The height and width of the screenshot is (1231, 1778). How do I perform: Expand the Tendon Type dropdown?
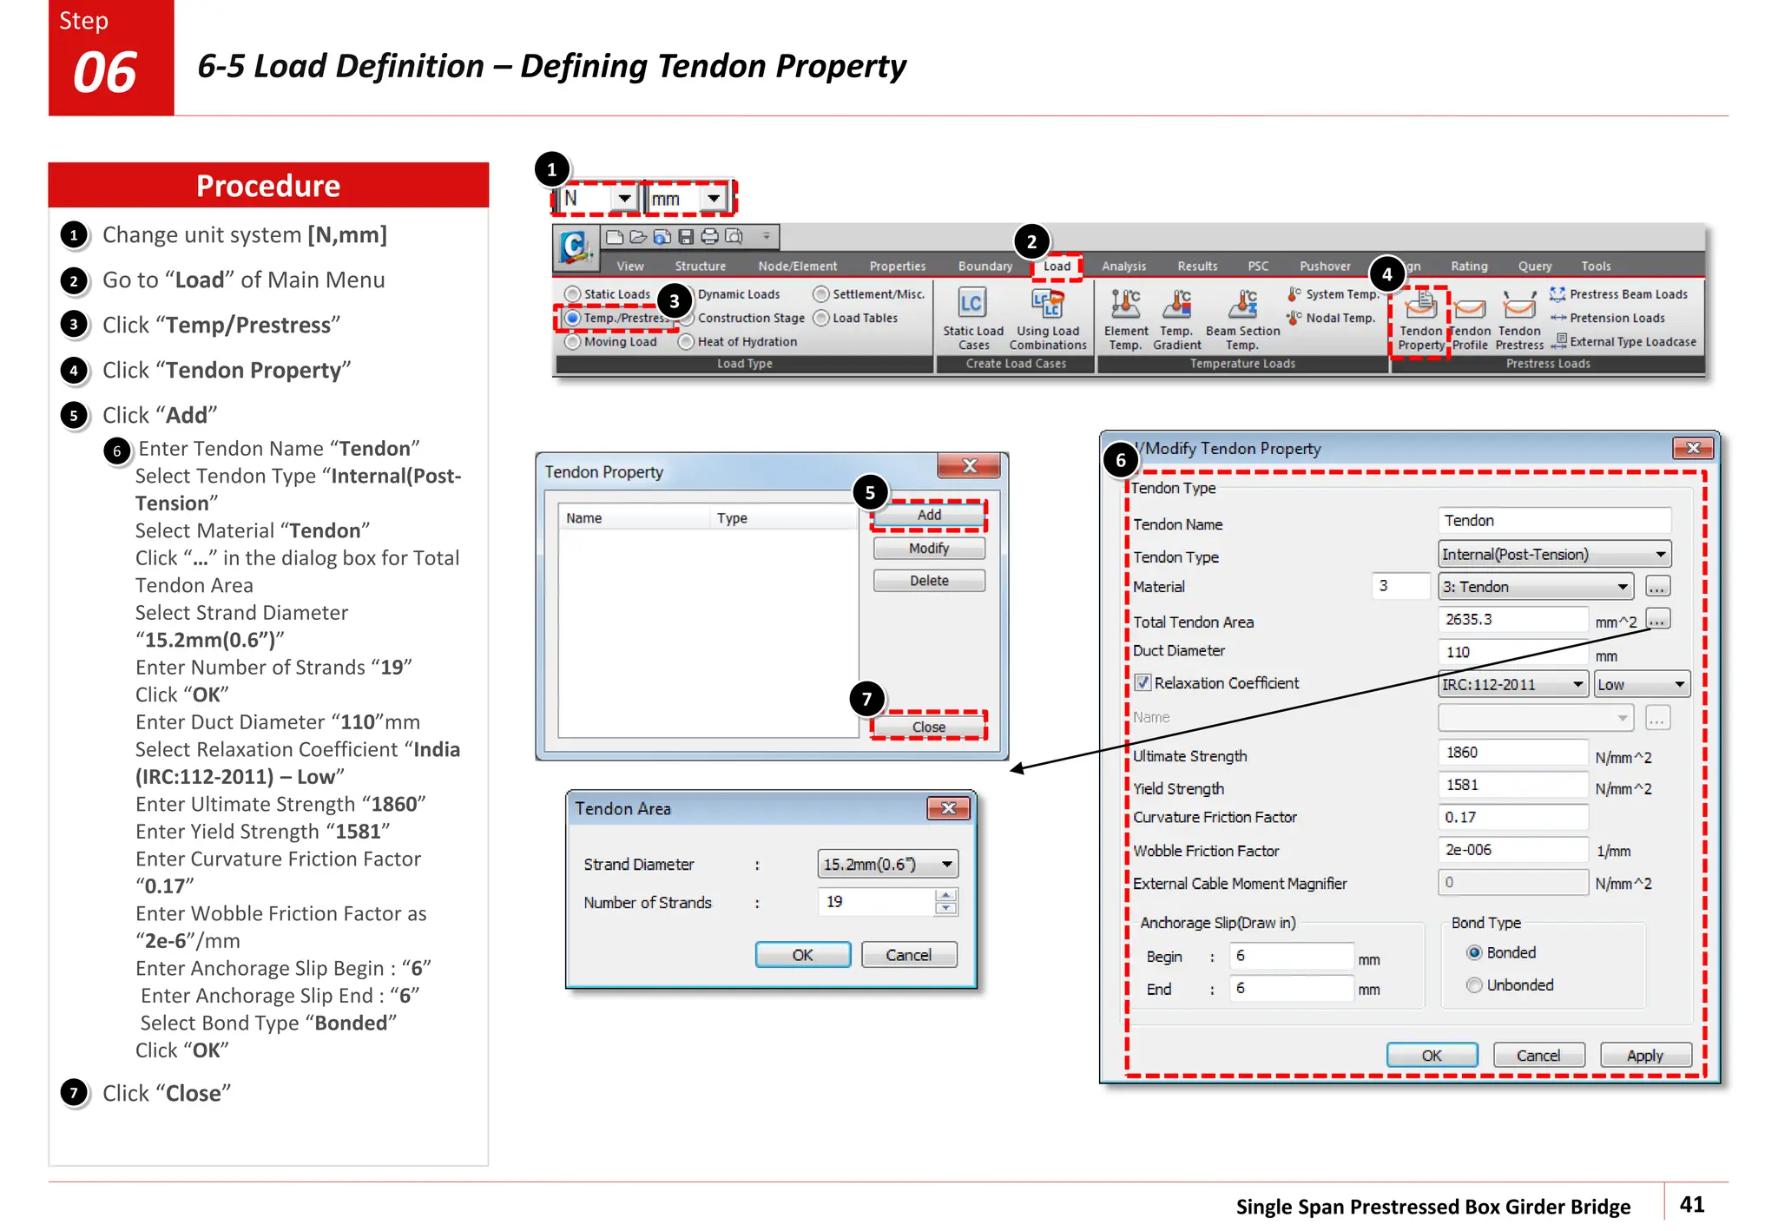click(1659, 555)
